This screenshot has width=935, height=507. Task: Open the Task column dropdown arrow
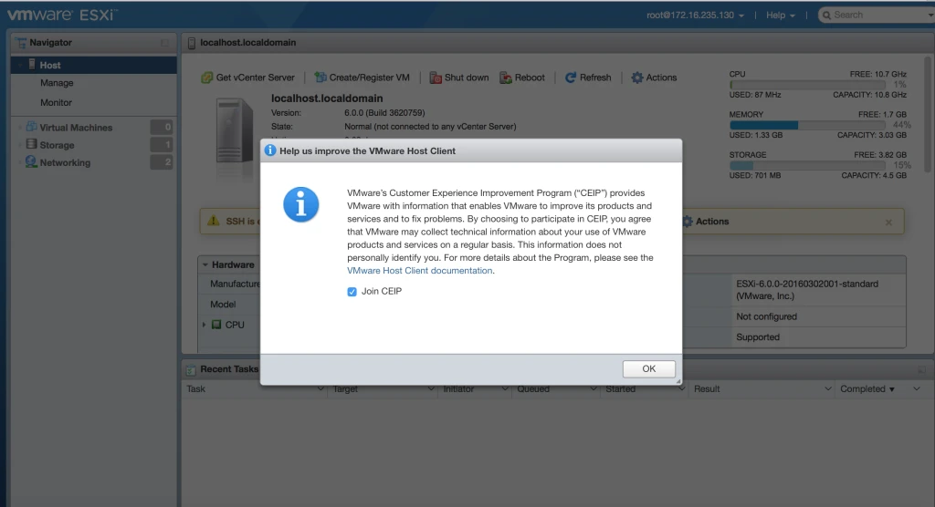[320, 389]
